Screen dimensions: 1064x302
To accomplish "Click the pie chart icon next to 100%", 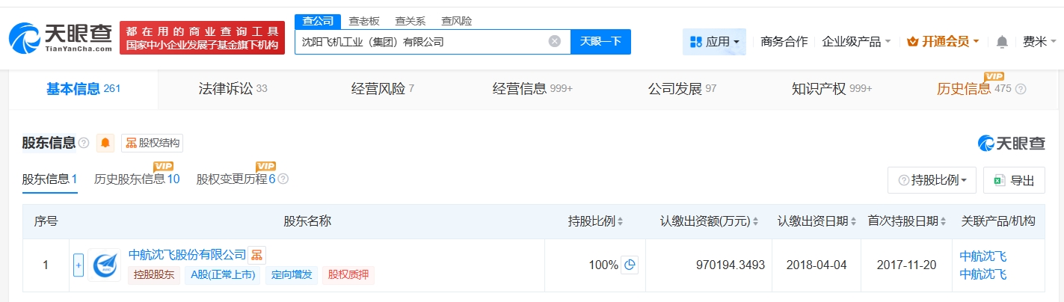I will click(x=630, y=265).
